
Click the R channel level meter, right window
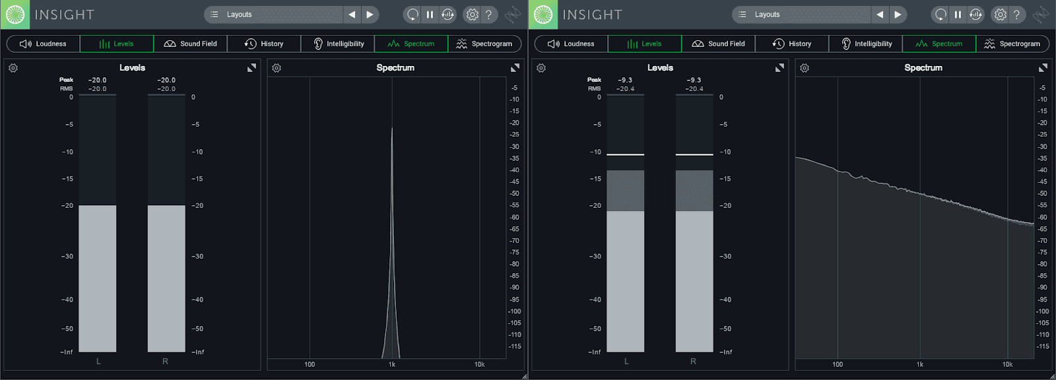pos(694,223)
